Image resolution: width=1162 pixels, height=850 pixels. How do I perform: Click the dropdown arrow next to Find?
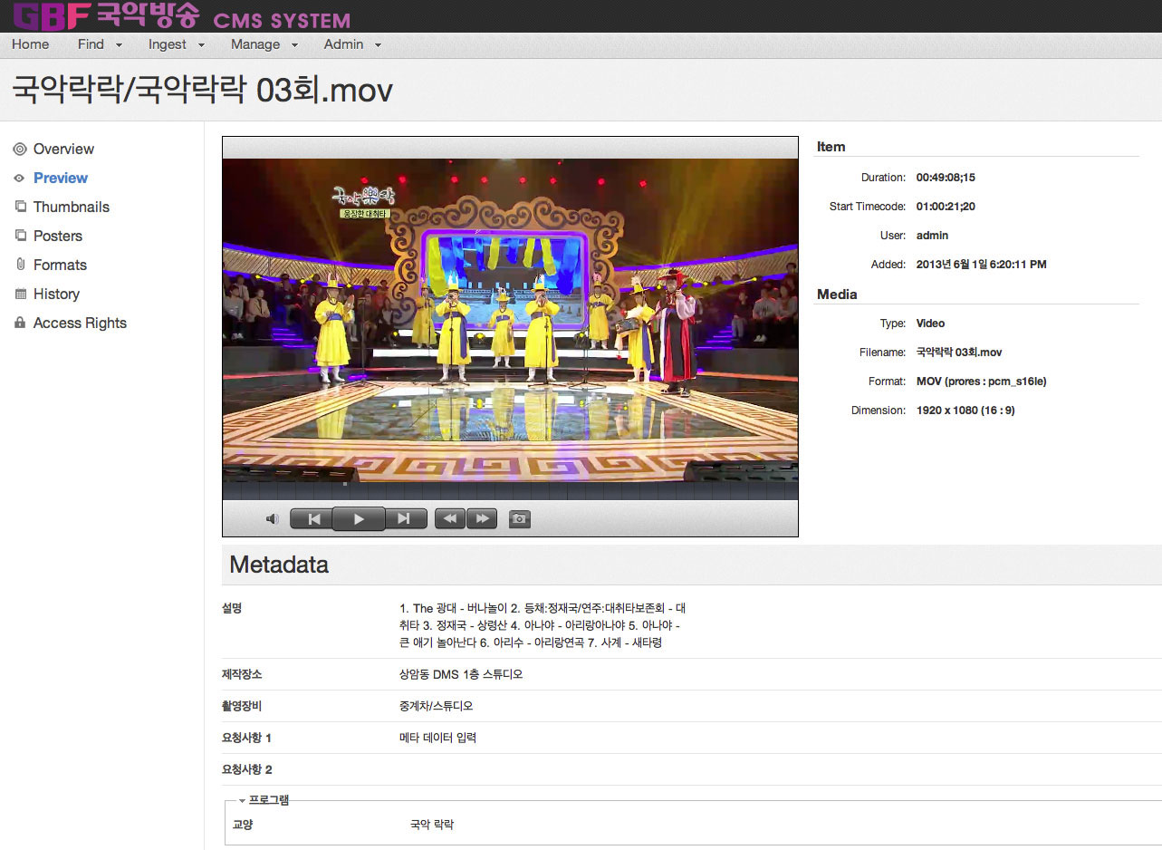coord(119,45)
